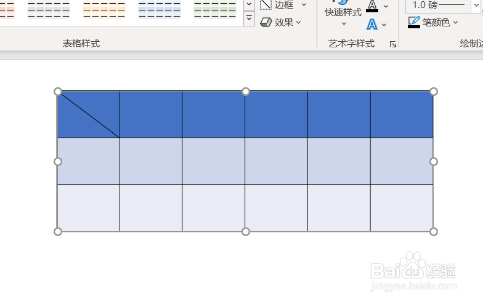The image size is (483, 303).
Task: Expand the table styles gallery More button
Action: point(249,18)
